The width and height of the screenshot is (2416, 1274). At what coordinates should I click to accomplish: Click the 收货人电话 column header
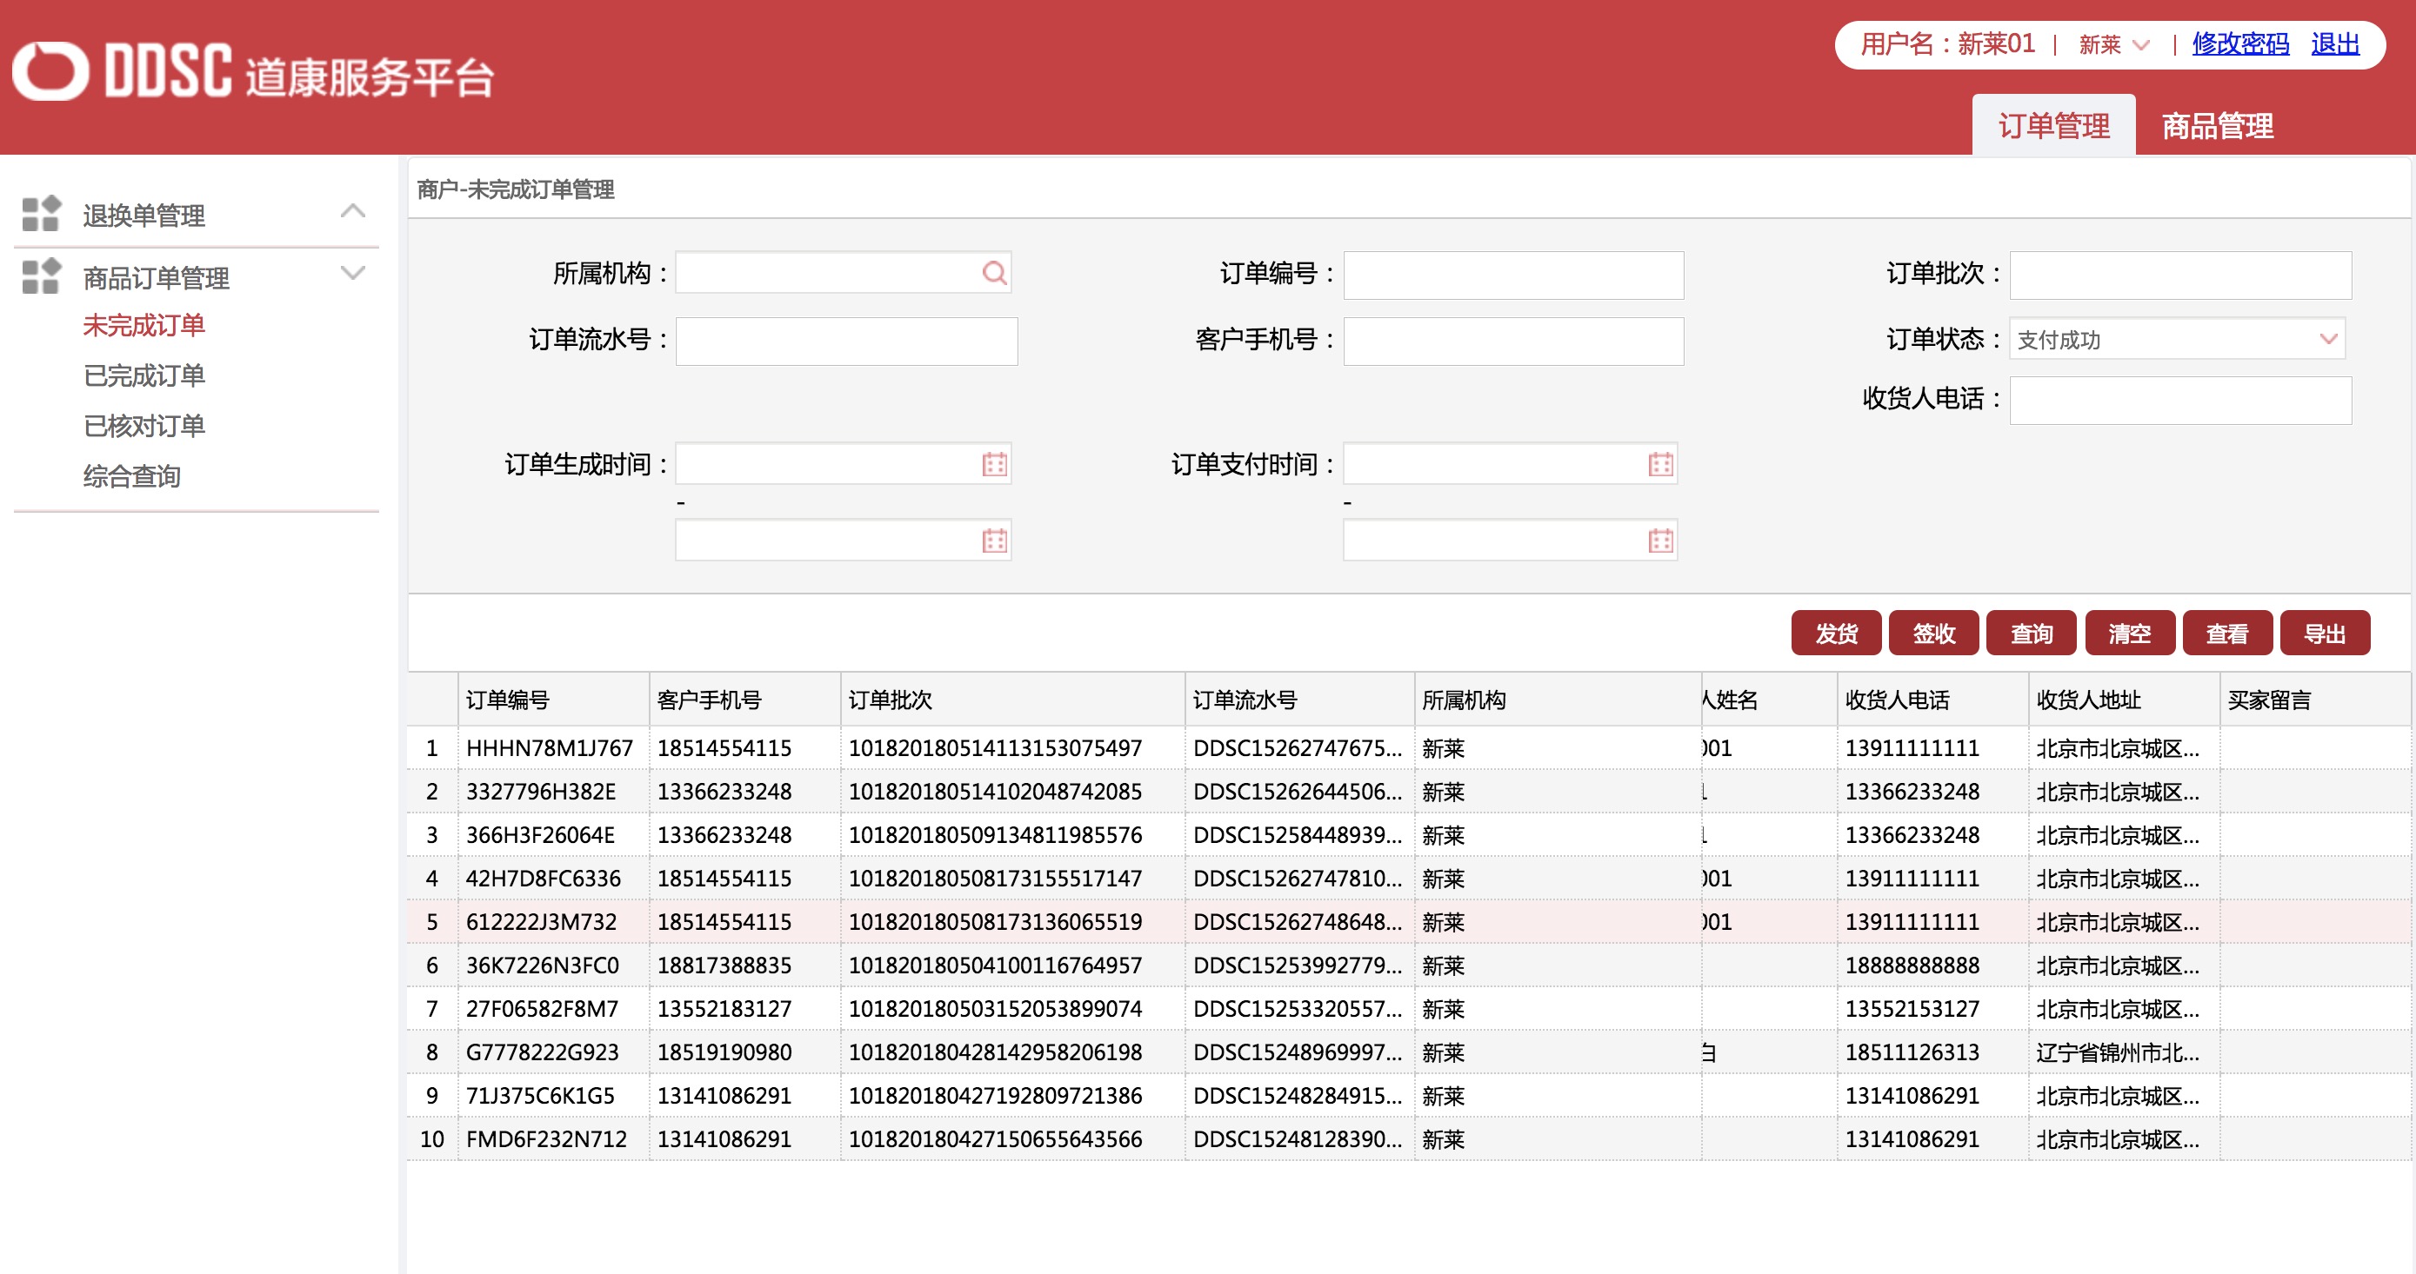[1933, 700]
